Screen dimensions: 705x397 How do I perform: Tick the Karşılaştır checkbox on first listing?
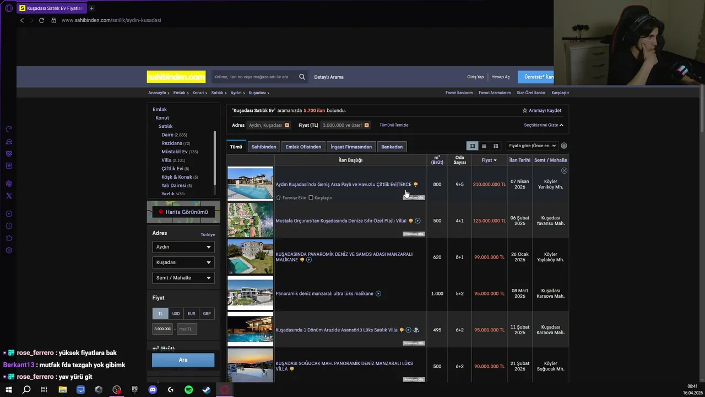click(311, 197)
